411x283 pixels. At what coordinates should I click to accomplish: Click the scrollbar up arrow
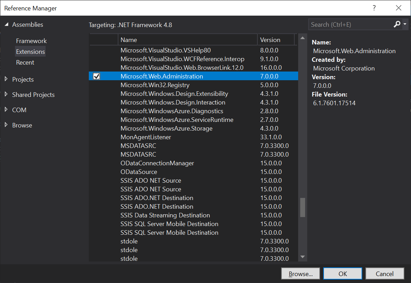[302, 38]
